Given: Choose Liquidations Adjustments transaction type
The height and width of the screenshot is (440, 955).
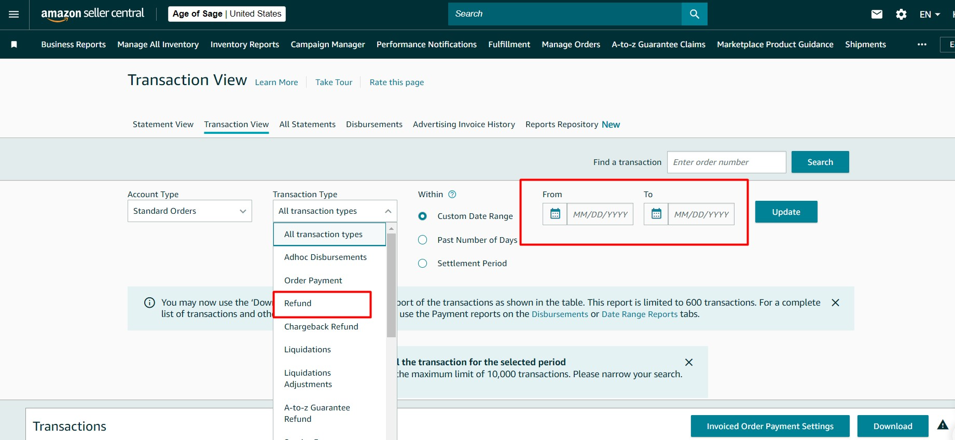Looking at the screenshot, I should point(329,378).
